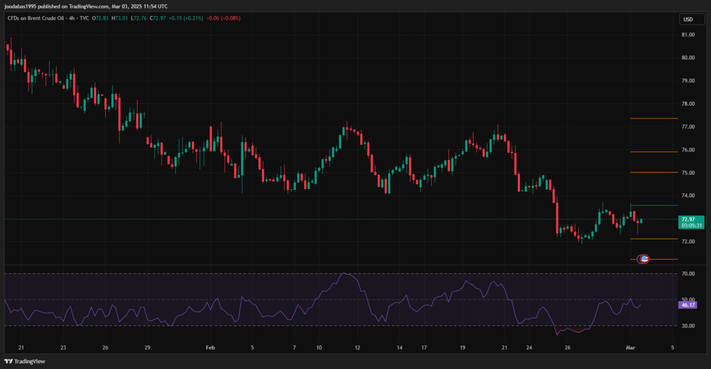The width and height of the screenshot is (711, 369).
Task: Click the 23 date label on time axis
Action: [63, 347]
